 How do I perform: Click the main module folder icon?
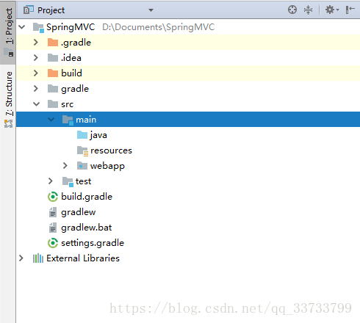(68, 120)
